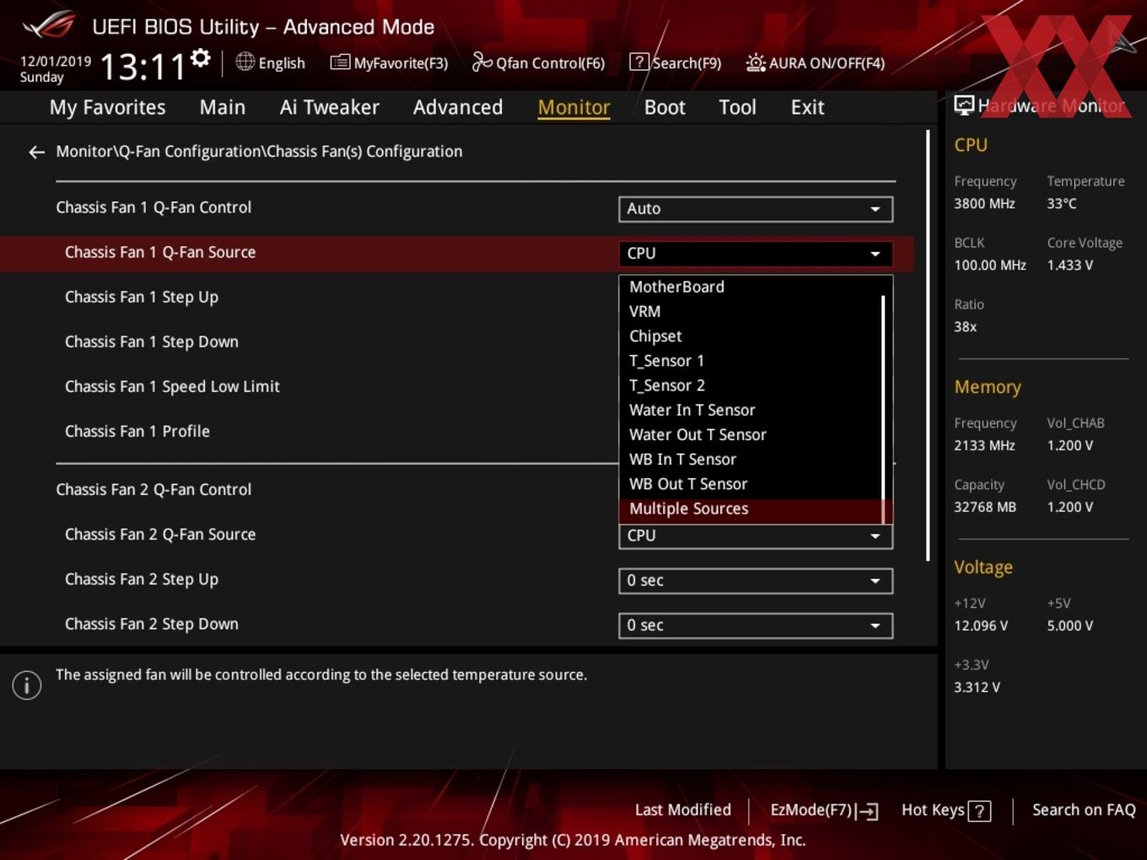The image size is (1147, 860).
Task: Click the breadcrumb path Chassis Fan(s) Configuration
Action: click(x=365, y=152)
